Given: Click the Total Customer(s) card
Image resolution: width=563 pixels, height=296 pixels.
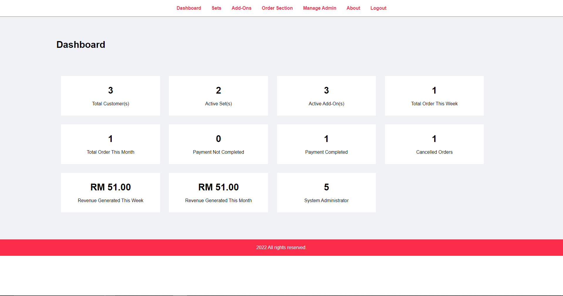Looking at the screenshot, I should point(110,96).
